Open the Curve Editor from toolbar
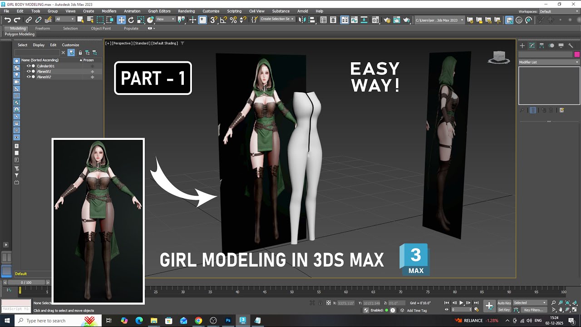The width and height of the screenshot is (581, 327). 355,20
